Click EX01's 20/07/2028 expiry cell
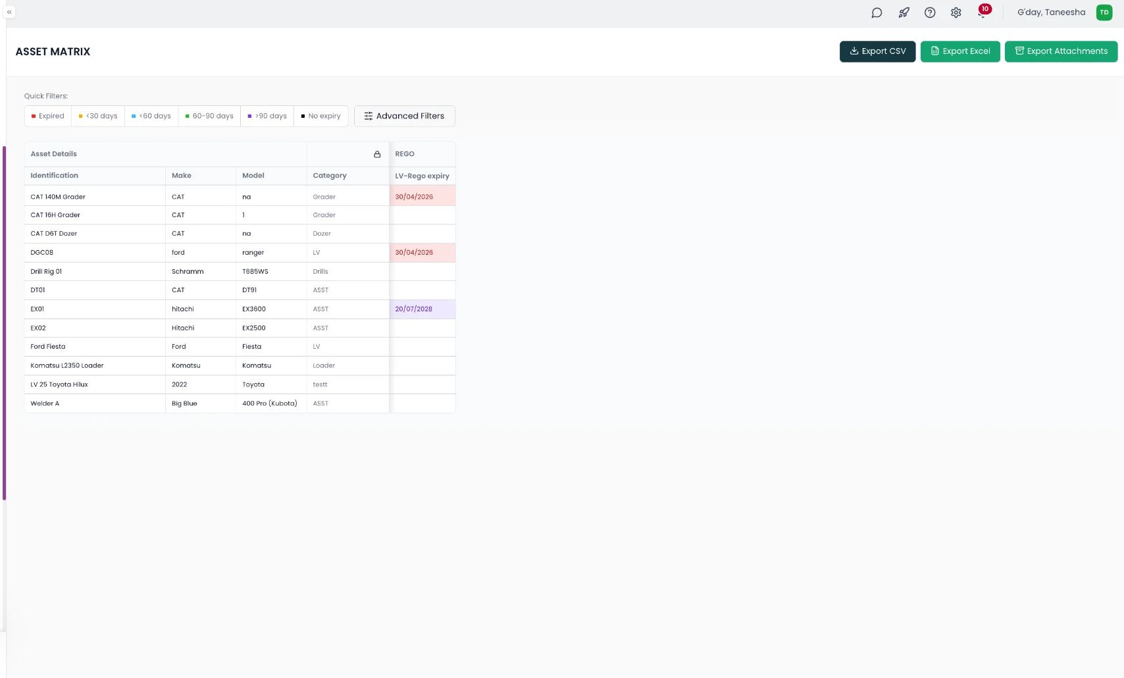 click(422, 309)
